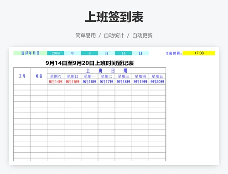Select the 9月19日 date cell

click(x=140, y=82)
